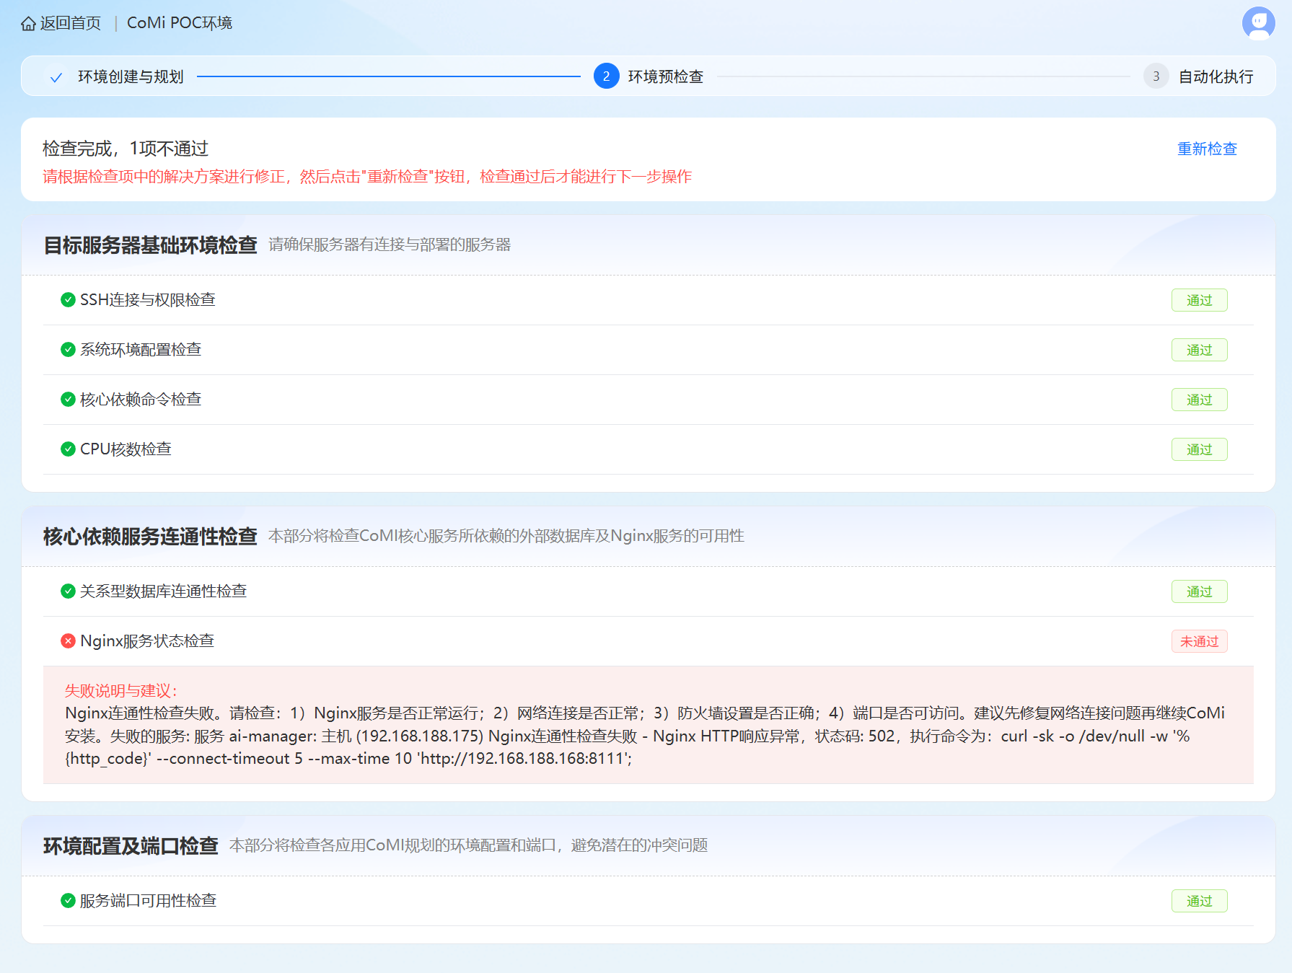Click the 返回首页 link
Image resolution: width=1292 pixels, height=973 pixels.
pyautogui.click(x=70, y=23)
